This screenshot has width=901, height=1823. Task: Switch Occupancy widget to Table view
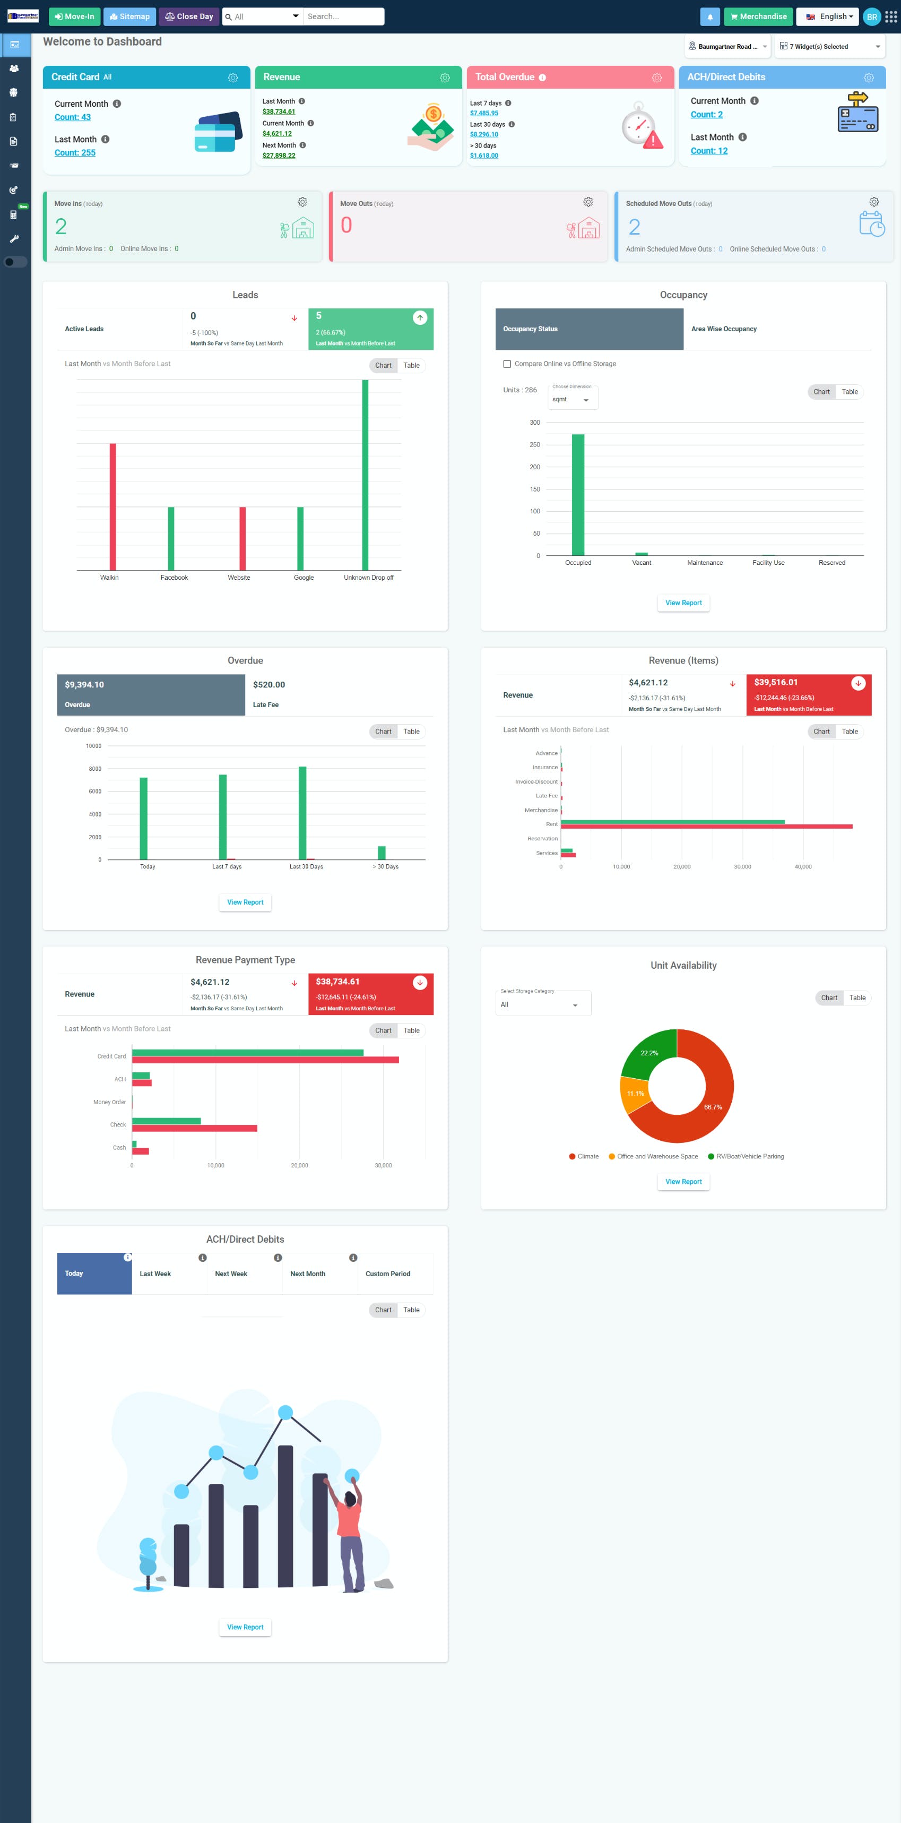pyautogui.click(x=850, y=392)
